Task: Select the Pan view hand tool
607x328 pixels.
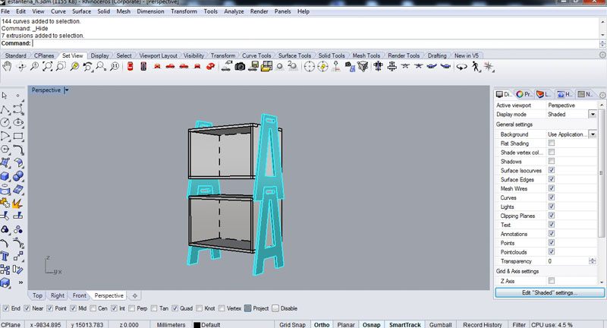Action: coord(7,67)
